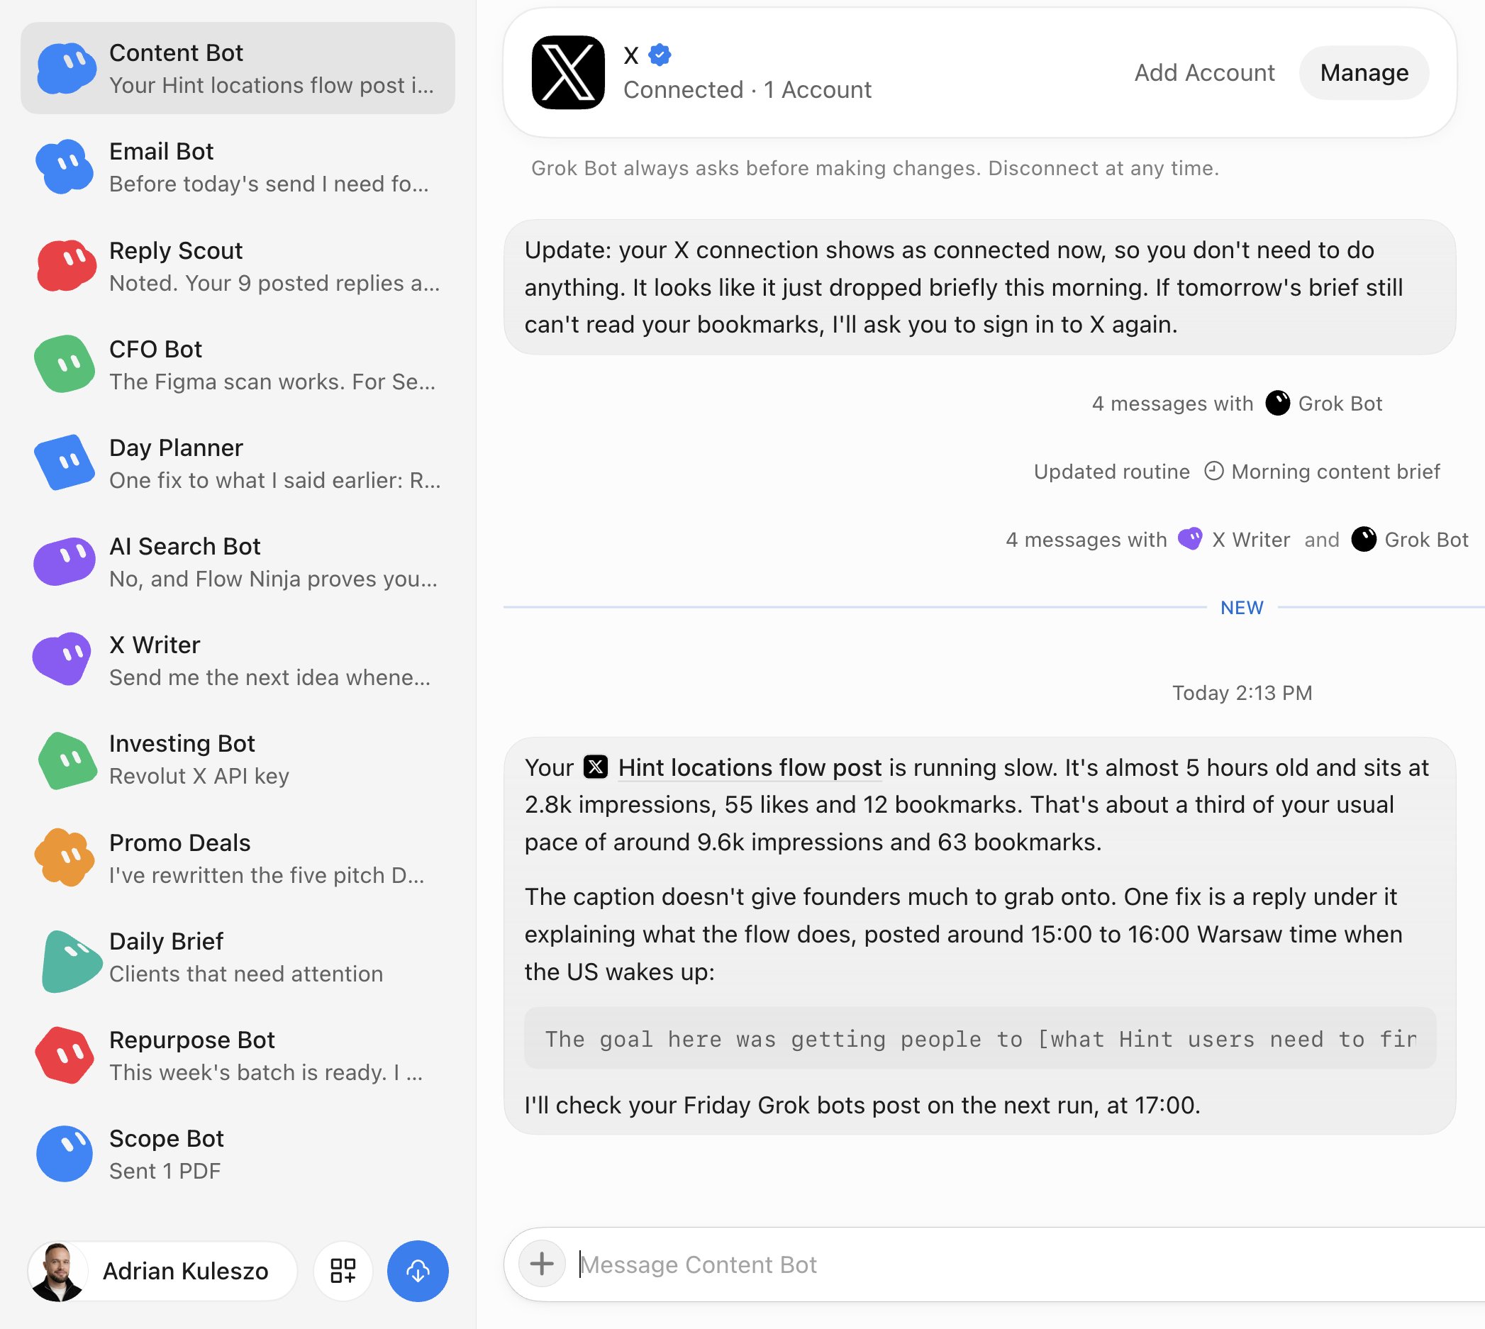Click the blue verified badge next to X
This screenshot has height=1329, width=1485.
660,55
